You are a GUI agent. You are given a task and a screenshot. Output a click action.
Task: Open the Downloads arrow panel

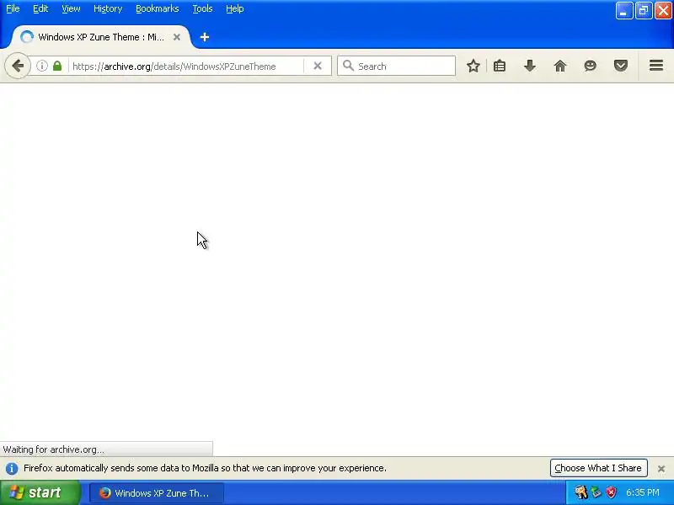point(530,66)
